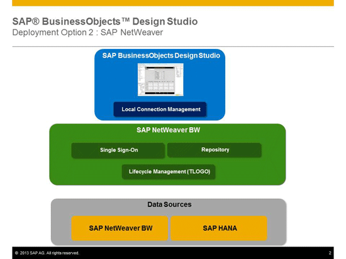
Task: Click the SAP HANA data source box
Action: pyautogui.click(x=219, y=228)
